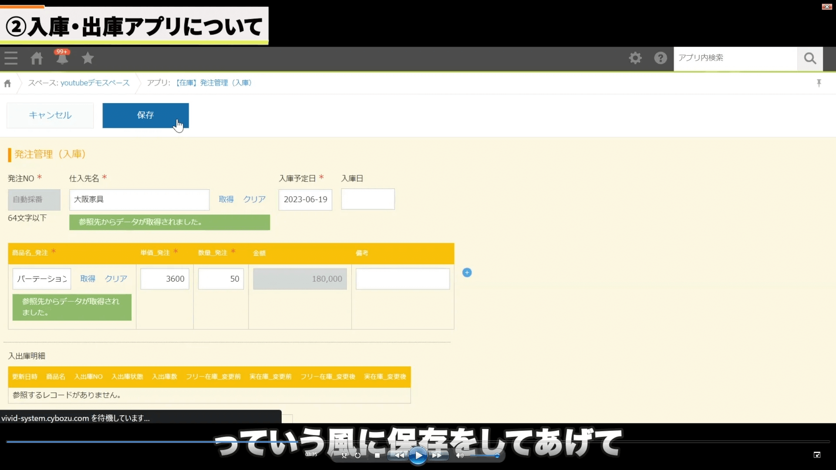
Task: Toggle shuffle in the media player
Action: (x=344, y=456)
